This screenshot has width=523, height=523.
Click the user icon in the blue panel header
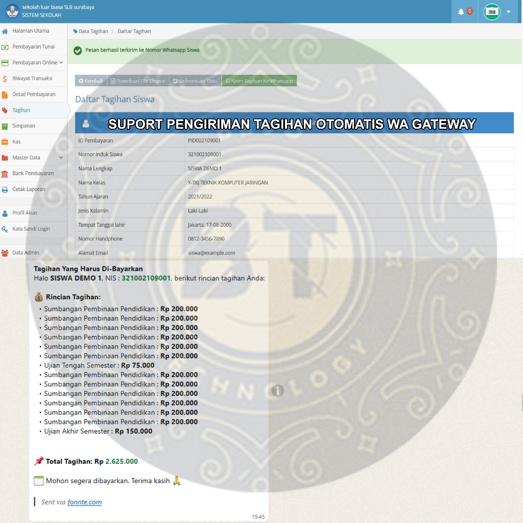point(86,124)
